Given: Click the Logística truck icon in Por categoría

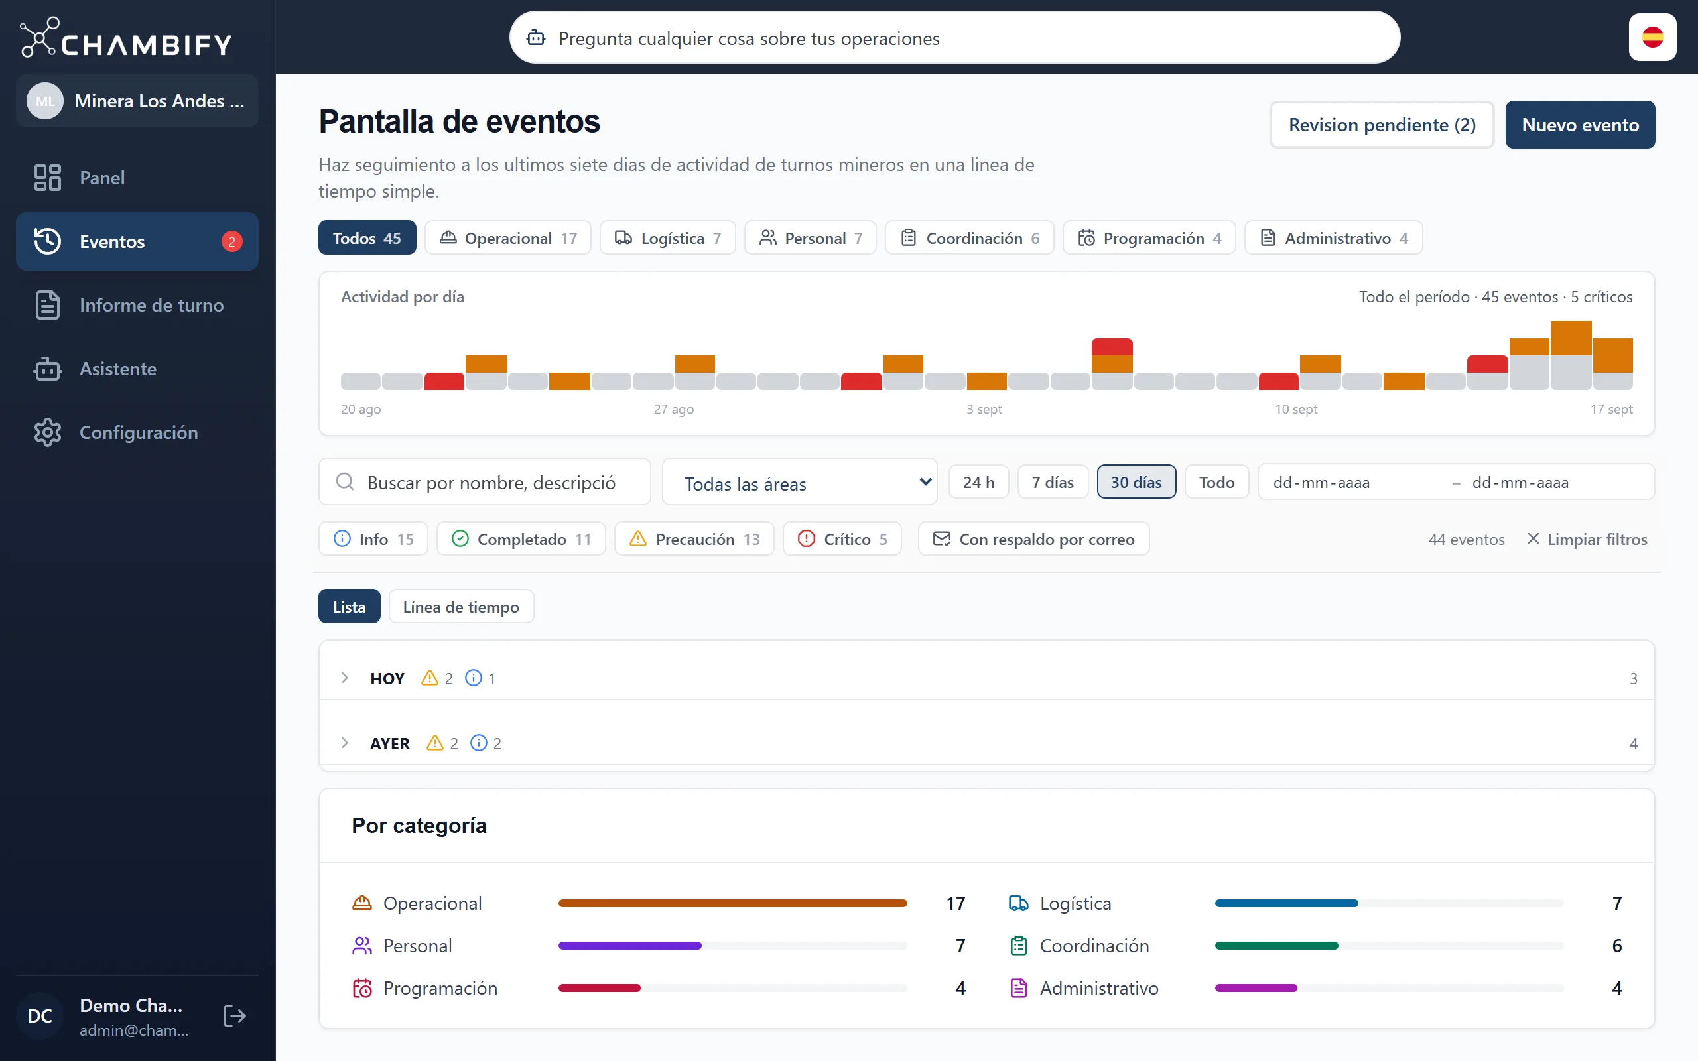Looking at the screenshot, I should (1018, 903).
